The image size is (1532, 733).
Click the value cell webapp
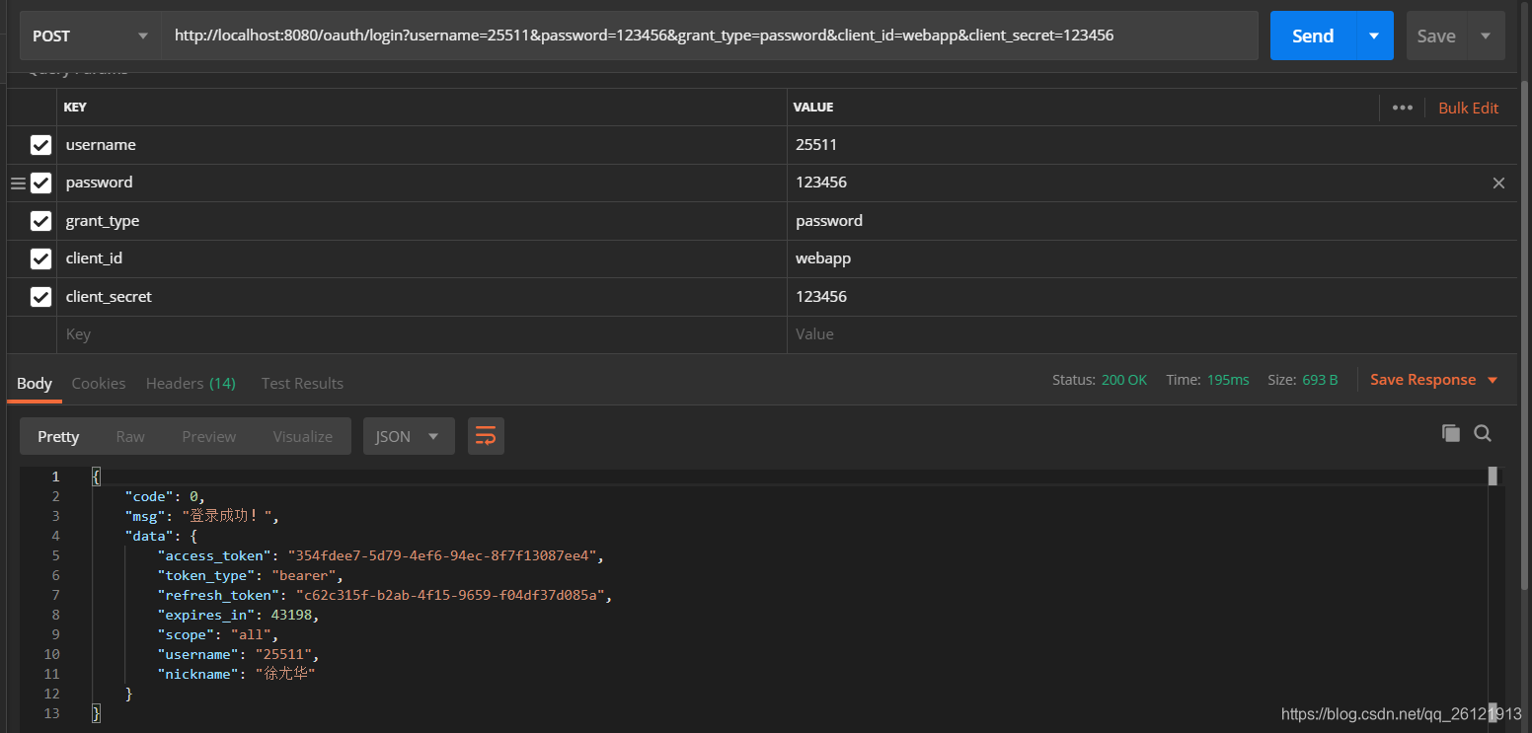pyautogui.click(x=1152, y=258)
